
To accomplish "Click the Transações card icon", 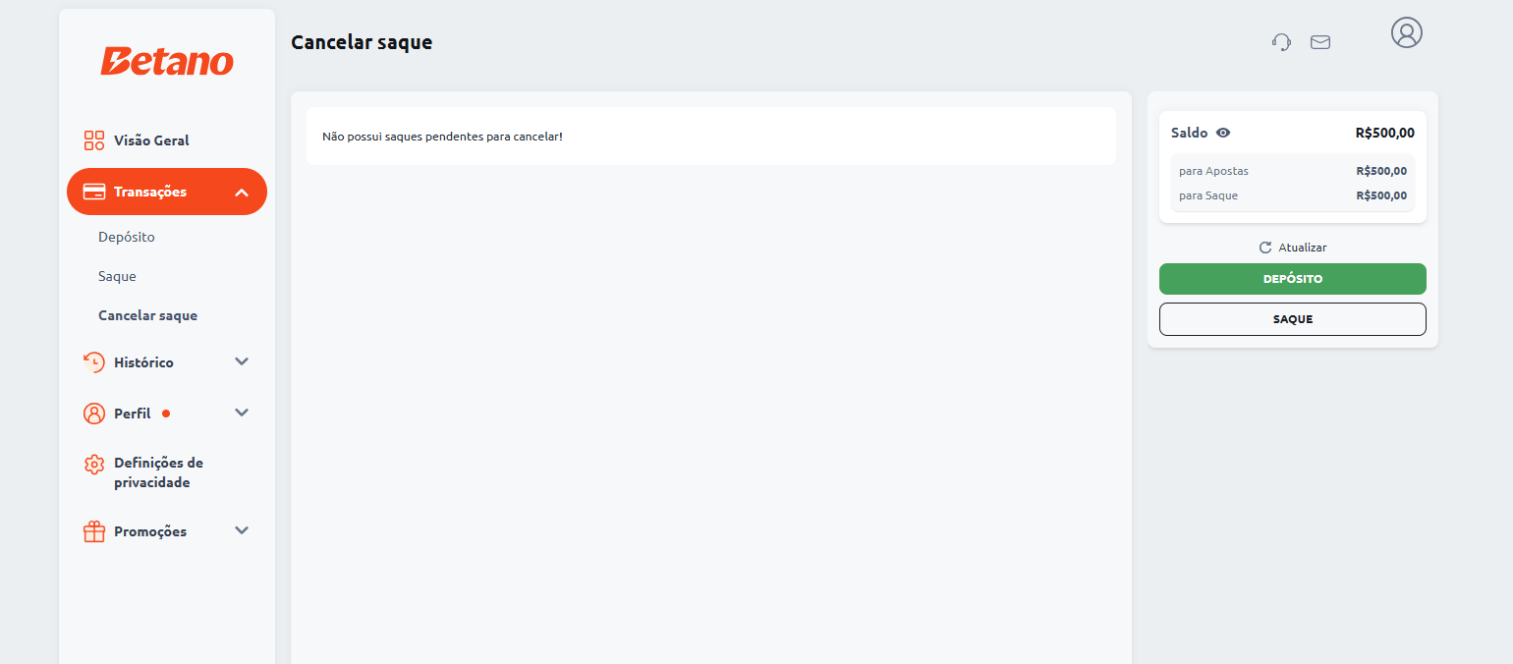I will tap(94, 192).
